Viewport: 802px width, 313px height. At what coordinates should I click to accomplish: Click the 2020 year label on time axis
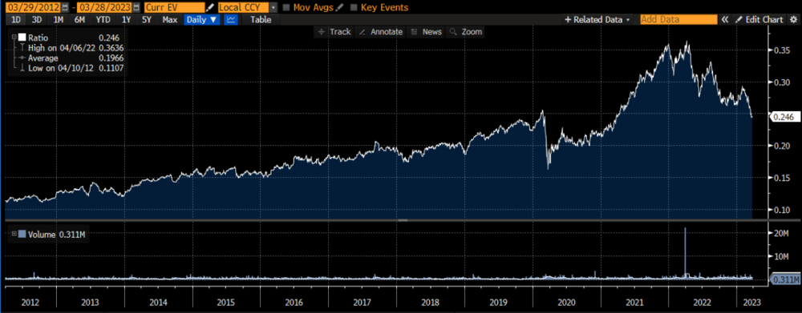tap(565, 302)
